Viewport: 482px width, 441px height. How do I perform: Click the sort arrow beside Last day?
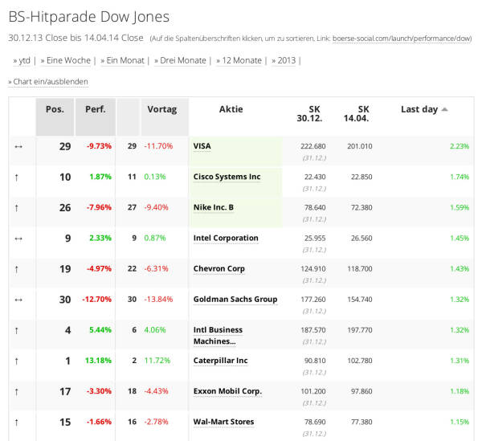pos(445,109)
